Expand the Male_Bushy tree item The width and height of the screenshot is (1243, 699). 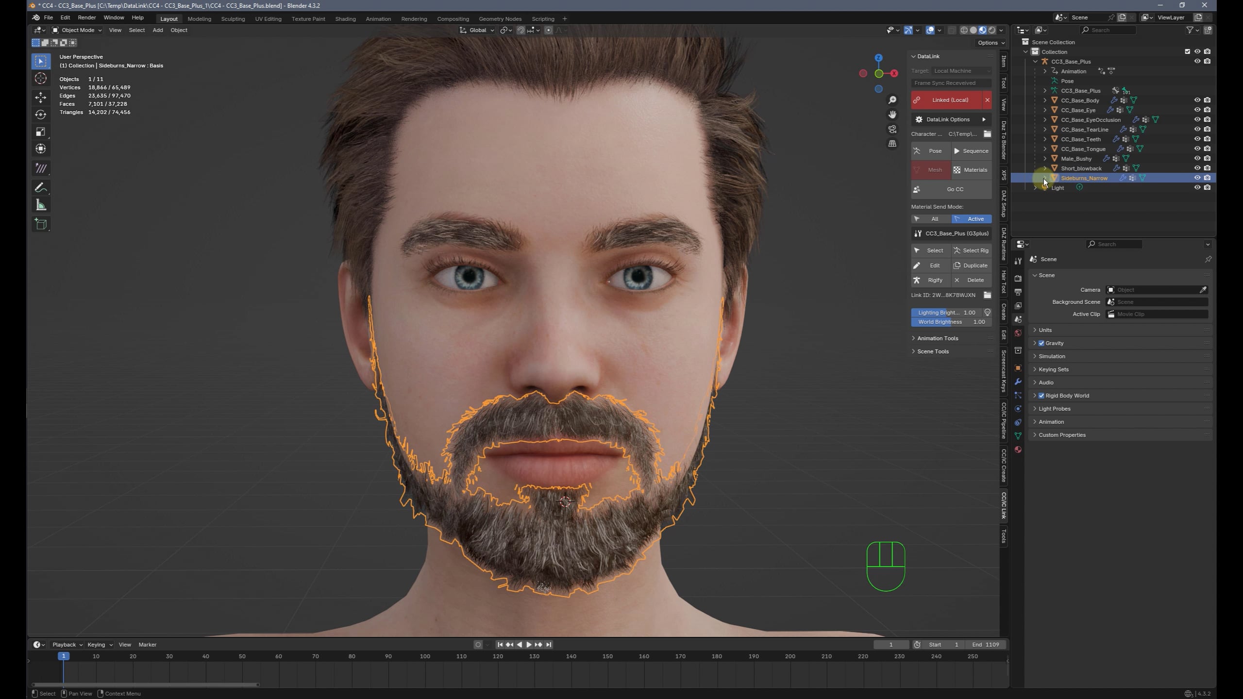click(x=1045, y=159)
